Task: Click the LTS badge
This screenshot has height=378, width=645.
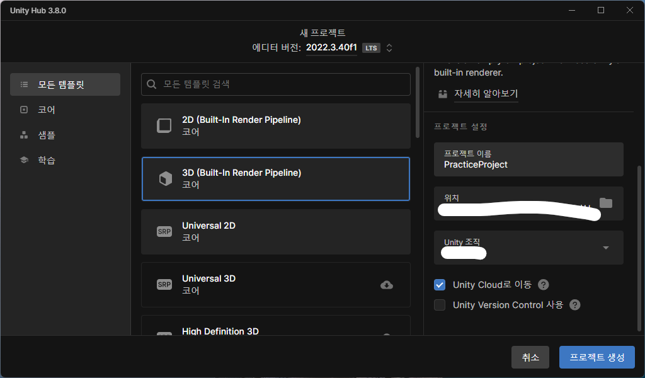Action: point(371,48)
